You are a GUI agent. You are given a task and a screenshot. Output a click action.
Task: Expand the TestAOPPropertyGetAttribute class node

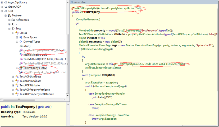pos(13,94)
